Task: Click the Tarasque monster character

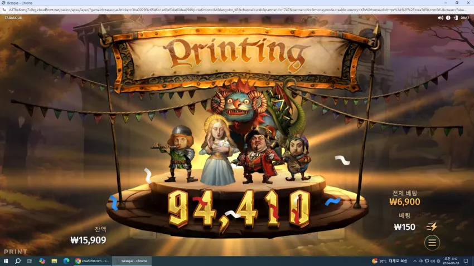Action: (x=242, y=106)
